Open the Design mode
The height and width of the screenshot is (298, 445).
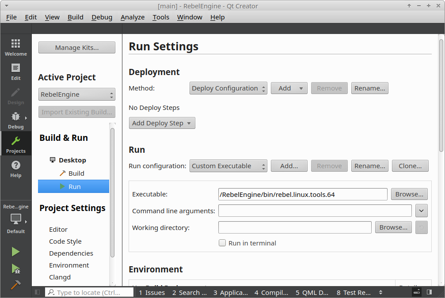(x=15, y=96)
